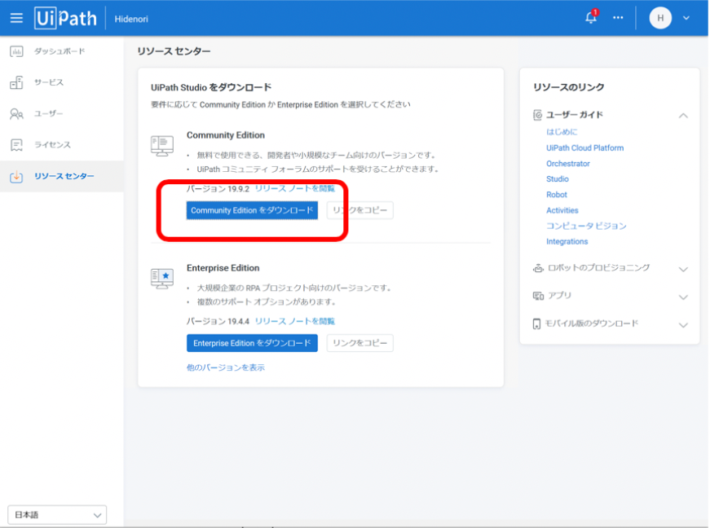The image size is (710, 528).
Task: Expand the ロボットのプロビジョニング section
Action: (683, 269)
